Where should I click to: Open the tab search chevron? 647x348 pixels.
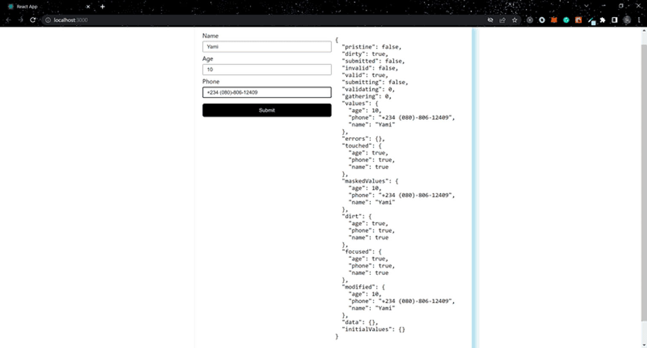pos(586,6)
